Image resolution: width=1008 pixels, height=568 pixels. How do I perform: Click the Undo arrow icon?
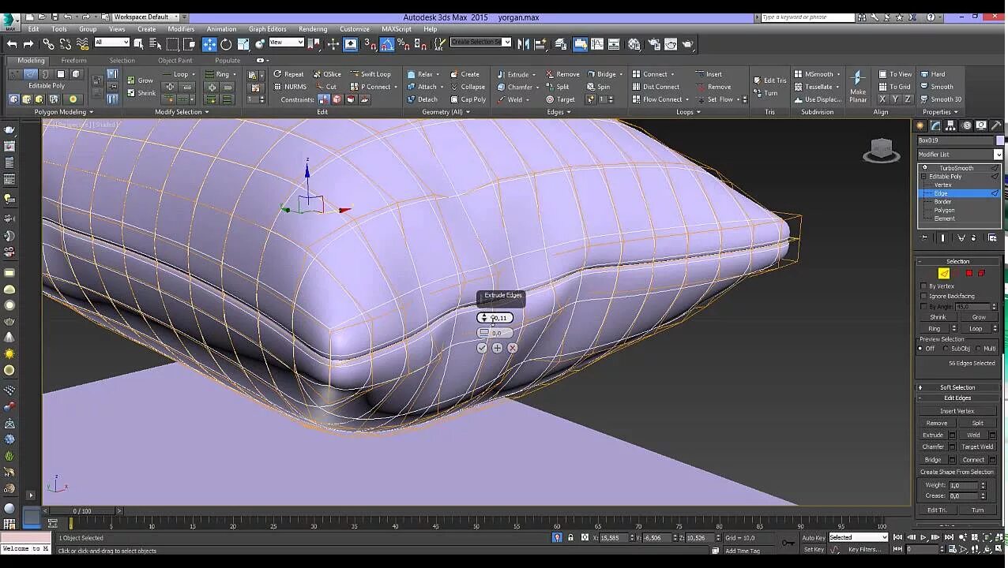(12, 44)
